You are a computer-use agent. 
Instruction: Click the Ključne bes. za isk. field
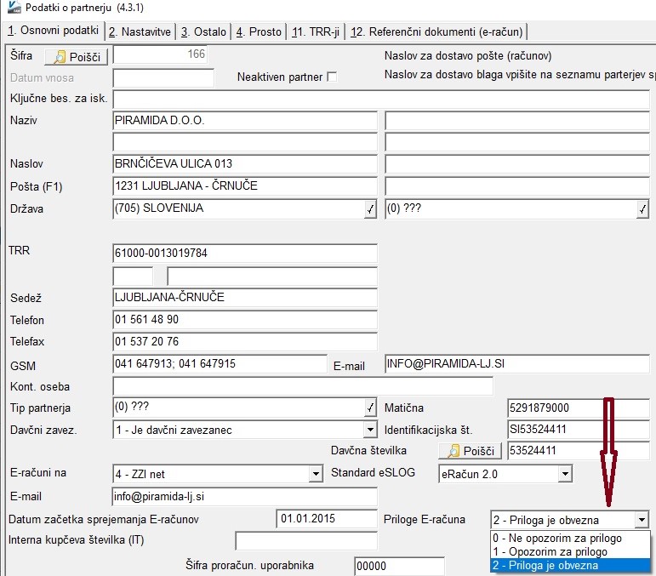[x=381, y=100]
